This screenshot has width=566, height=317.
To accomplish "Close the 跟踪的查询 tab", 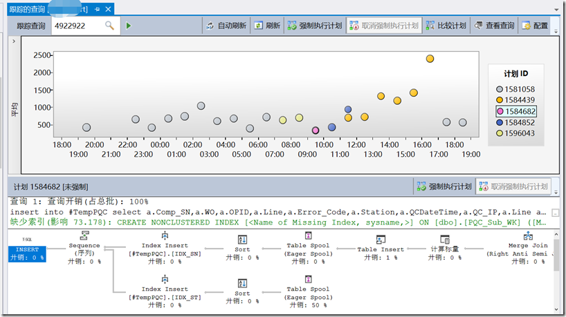I will (108, 10).
